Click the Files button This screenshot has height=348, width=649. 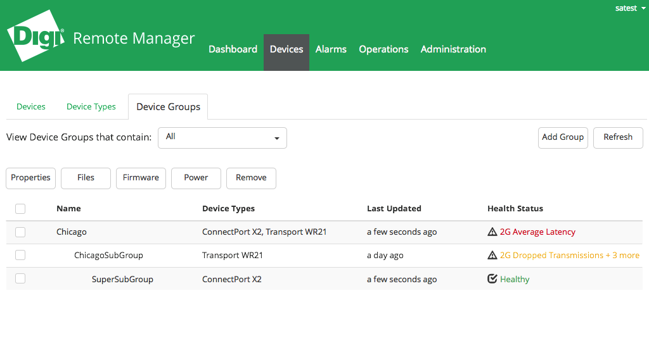coord(86,178)
